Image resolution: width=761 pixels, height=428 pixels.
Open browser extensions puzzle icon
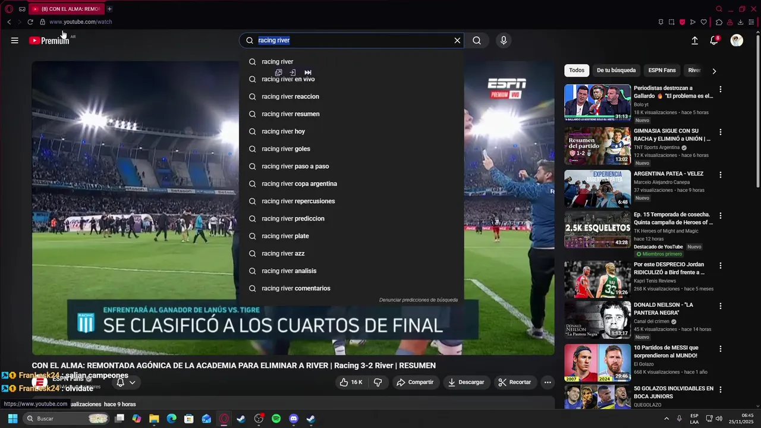[x=719, y=22]
